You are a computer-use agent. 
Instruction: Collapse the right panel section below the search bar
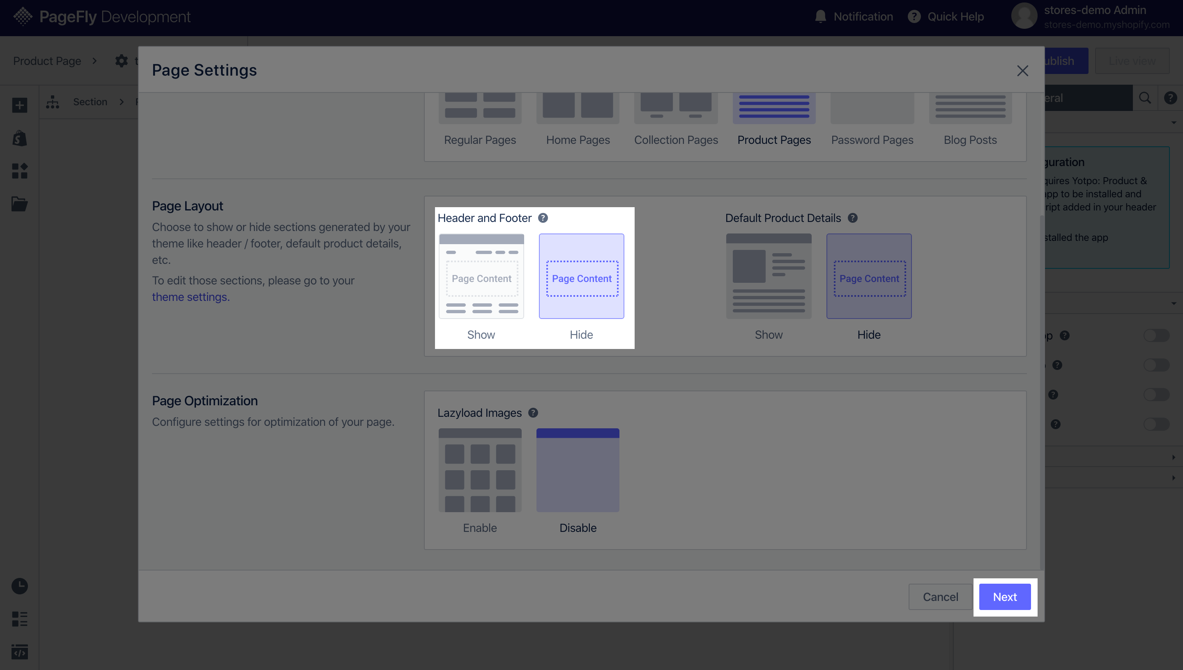click(1174, 122)
